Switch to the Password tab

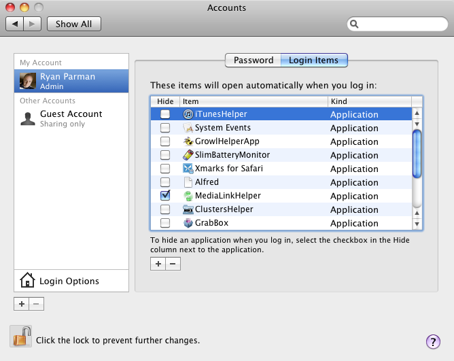click(x=253, y=61)
